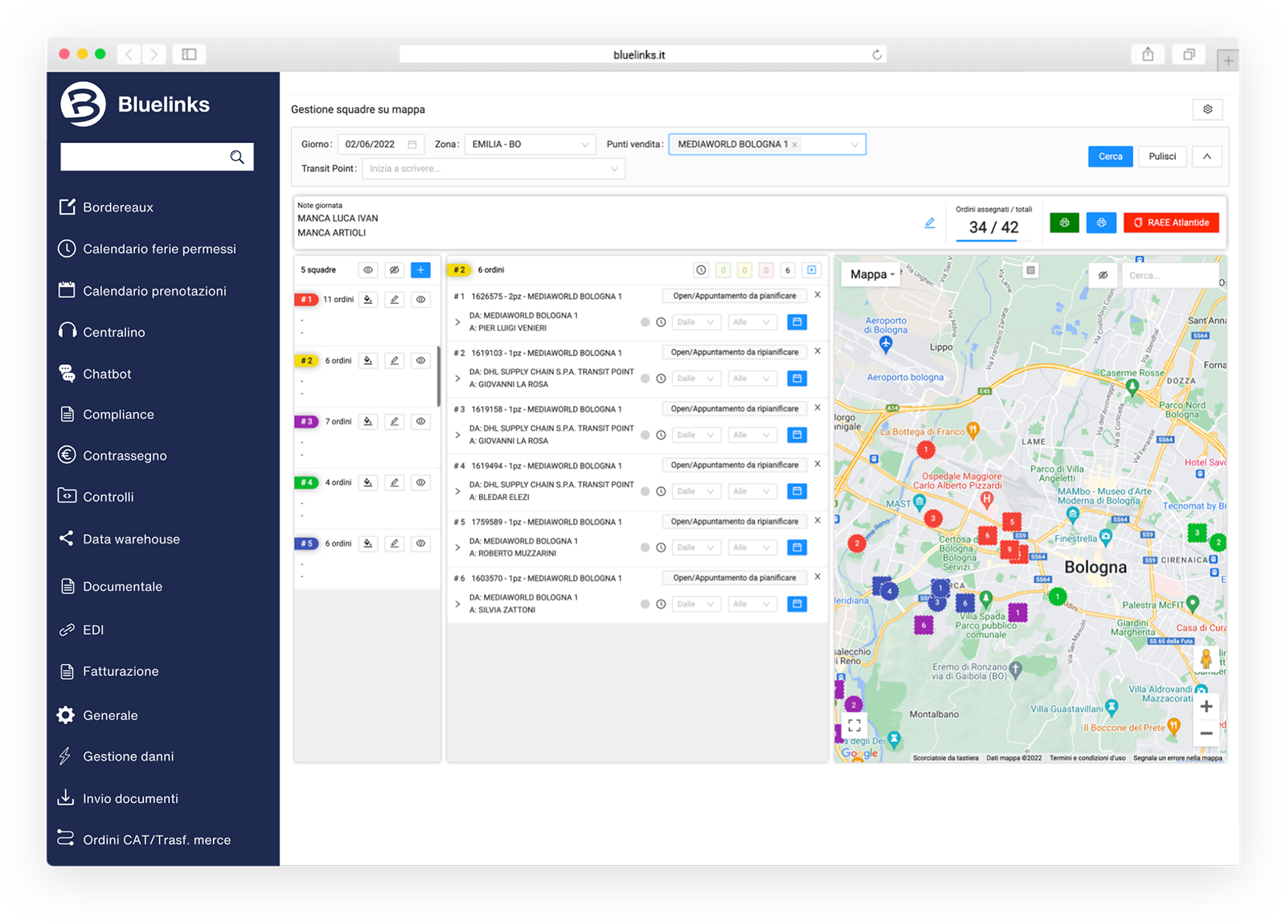This screenshot has height=922, width=1286.
Task: Click clock icon for order 1759589
Action: click(661, 547)
